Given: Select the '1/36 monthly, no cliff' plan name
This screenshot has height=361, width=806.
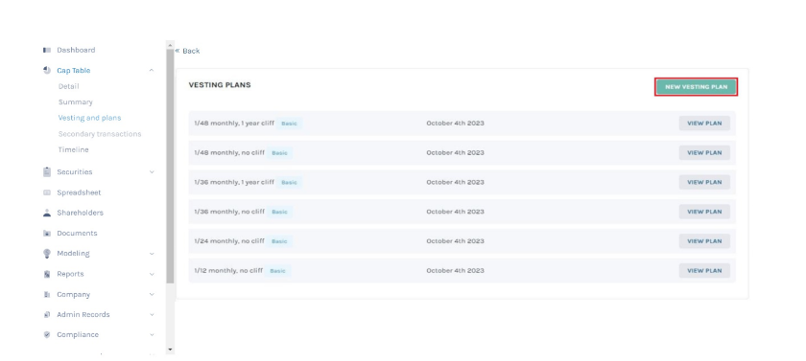Looking at the screenshot, I should [x=229, y=212].
